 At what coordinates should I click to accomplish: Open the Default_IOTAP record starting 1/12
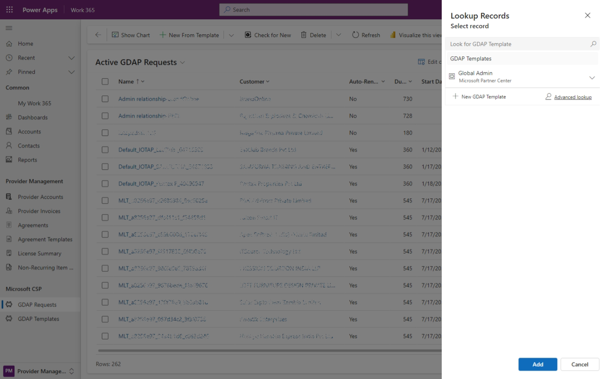click(161, 149)
